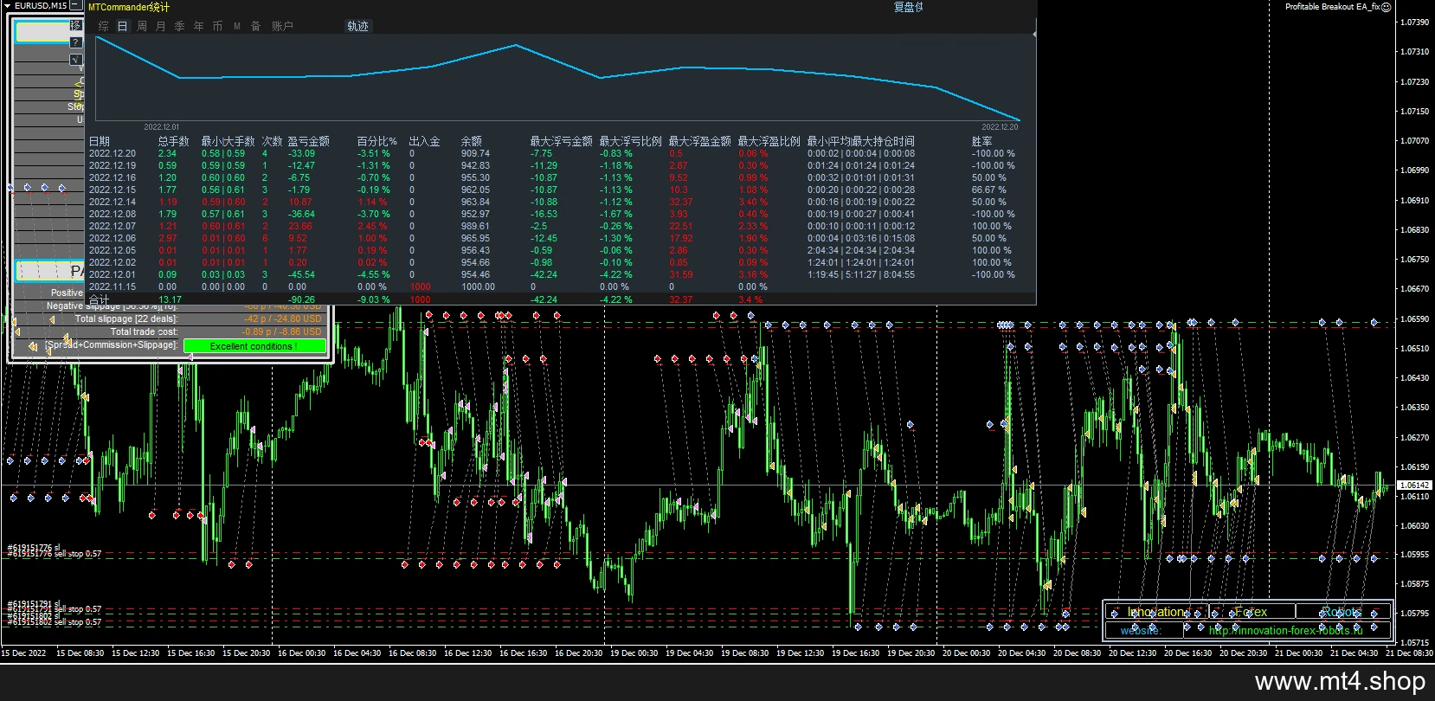The height and width of the screenshot is (701, 1435).
Task: Click the 1.07390 level on price scale
Action: tap(1414, 22)
